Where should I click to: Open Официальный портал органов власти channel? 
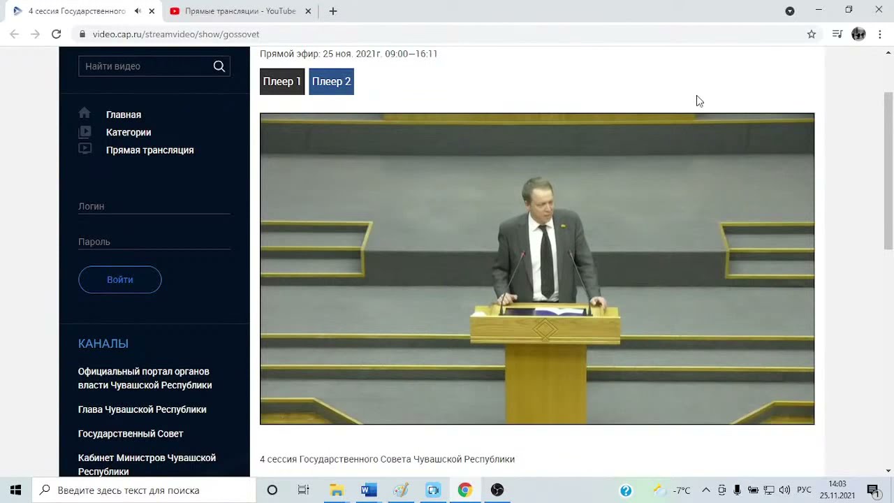[145, 378]
